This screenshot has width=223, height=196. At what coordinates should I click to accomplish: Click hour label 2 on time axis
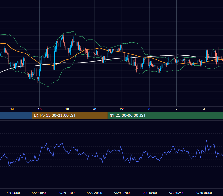[x=177, y=109]
